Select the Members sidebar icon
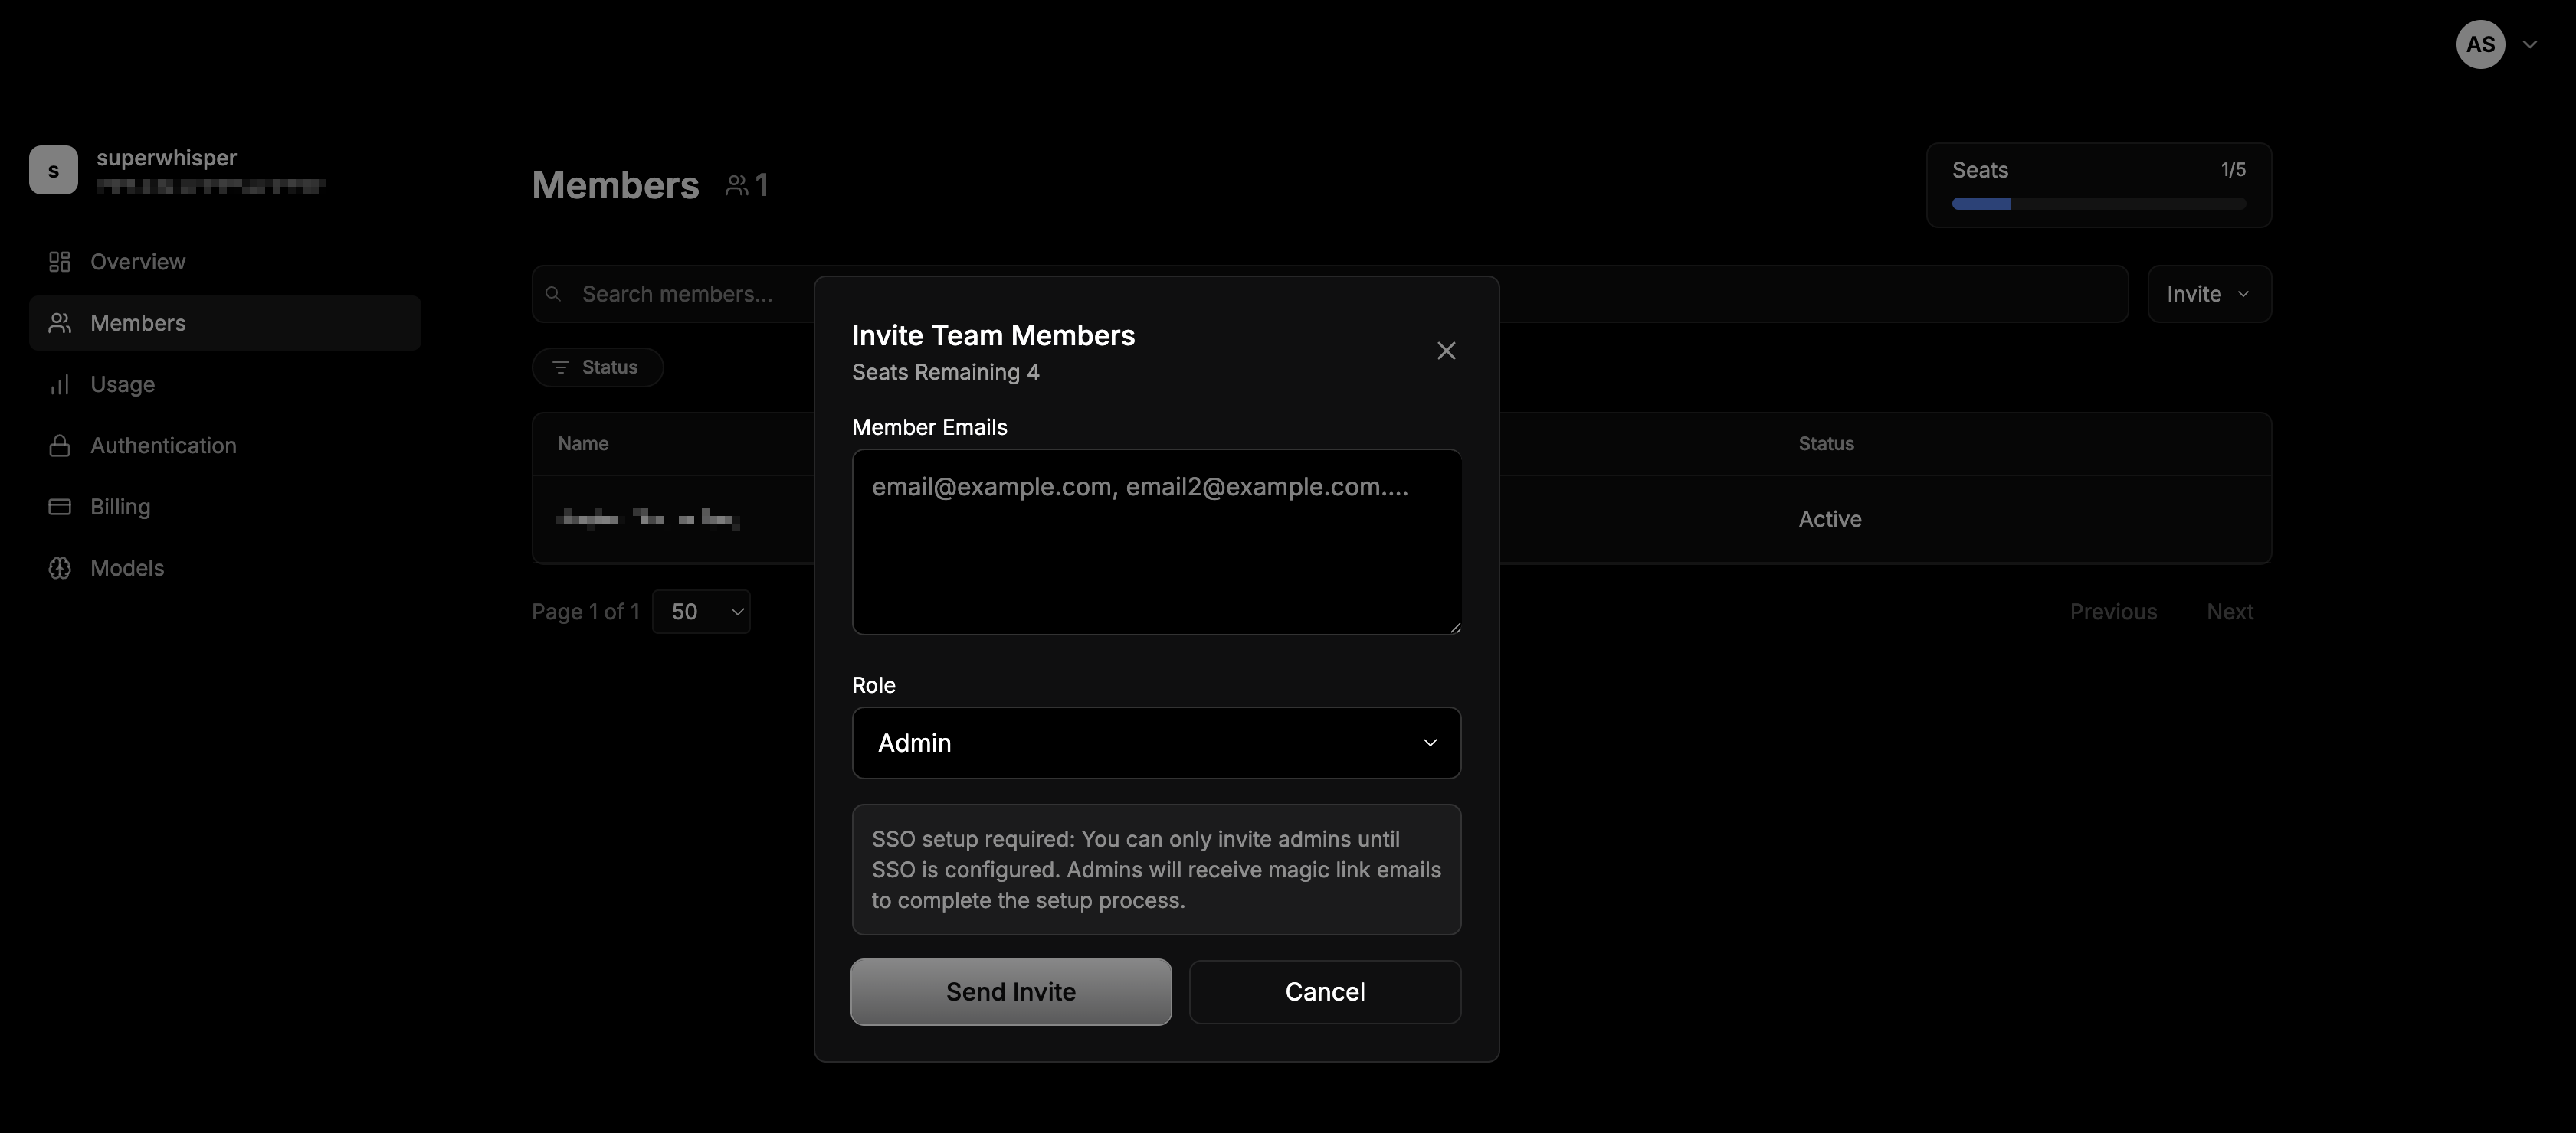2576x1133 pixels. (60, 322)
